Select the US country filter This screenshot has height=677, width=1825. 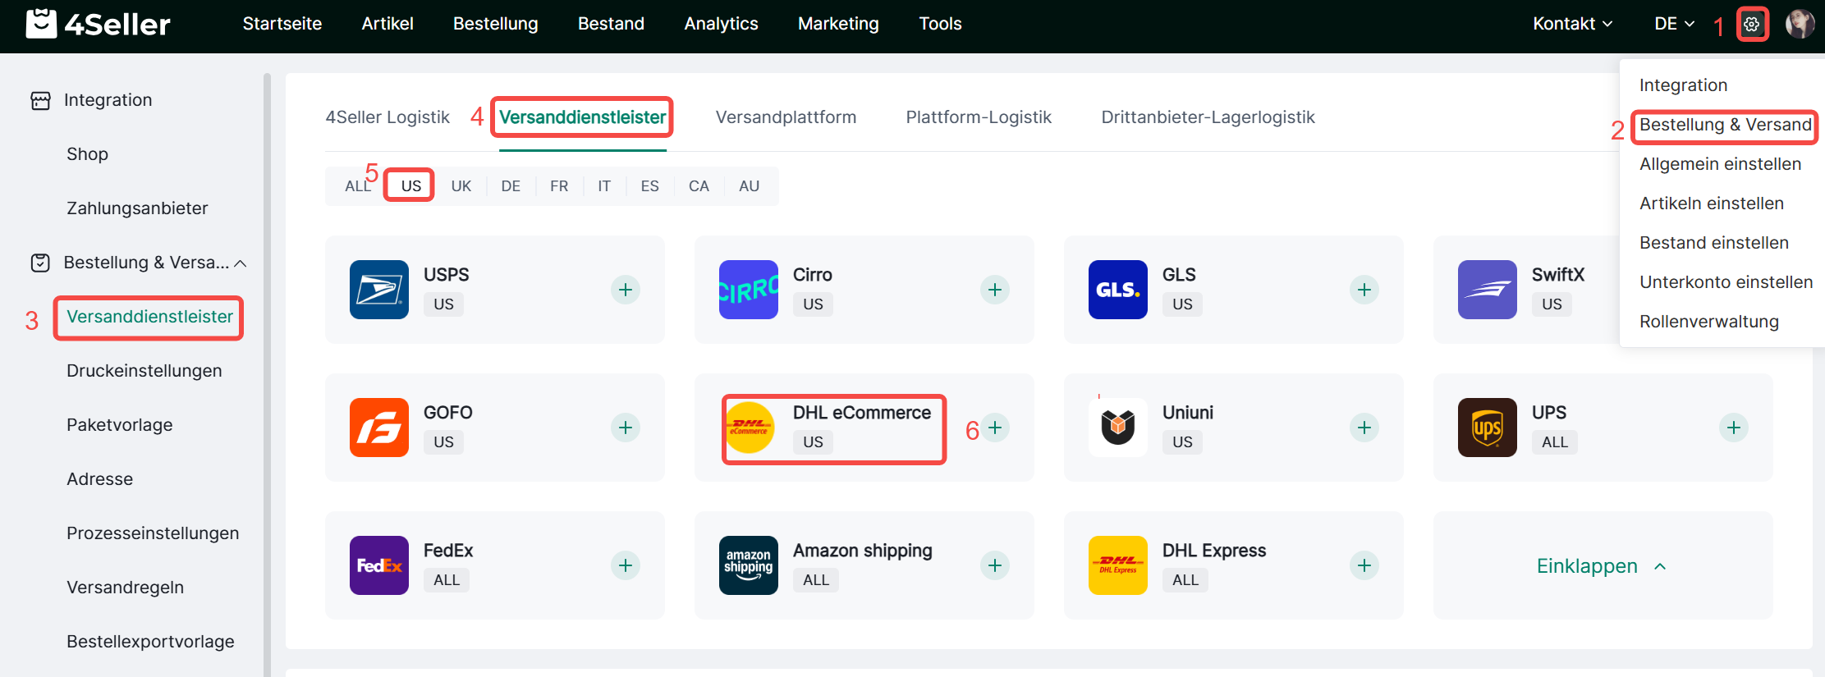[x=410, y=186]
